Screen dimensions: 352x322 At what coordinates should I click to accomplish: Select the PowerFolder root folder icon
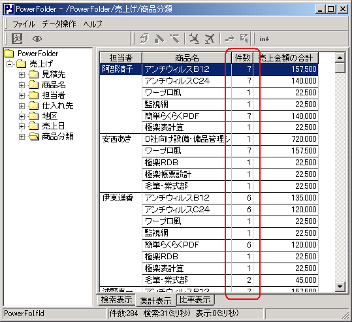(x=9, y=53)
